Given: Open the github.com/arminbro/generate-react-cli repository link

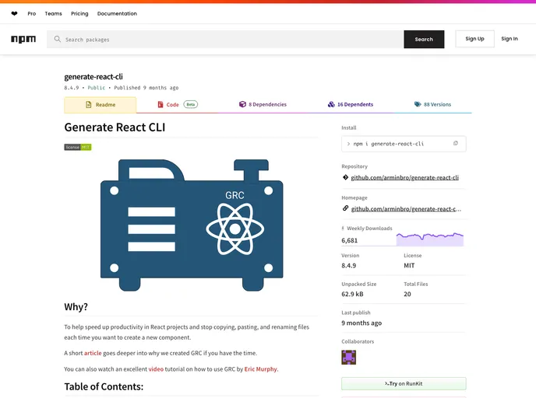Looking at the screenshot, I should pos(405,178).
